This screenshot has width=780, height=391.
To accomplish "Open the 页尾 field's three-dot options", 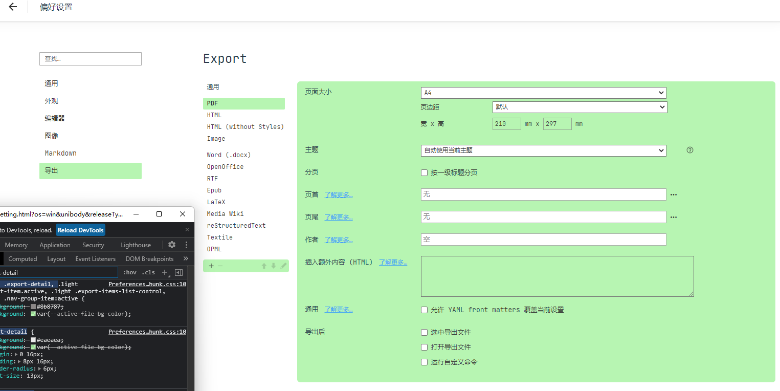I will 674,218.
